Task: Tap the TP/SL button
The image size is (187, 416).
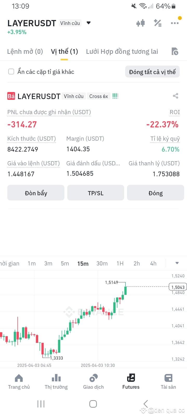Action: pyautogui.click(x=96, y=193)
